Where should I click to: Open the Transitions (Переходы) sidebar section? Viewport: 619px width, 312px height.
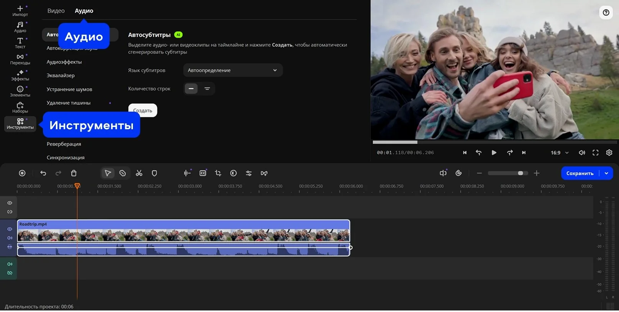[20, 59]
